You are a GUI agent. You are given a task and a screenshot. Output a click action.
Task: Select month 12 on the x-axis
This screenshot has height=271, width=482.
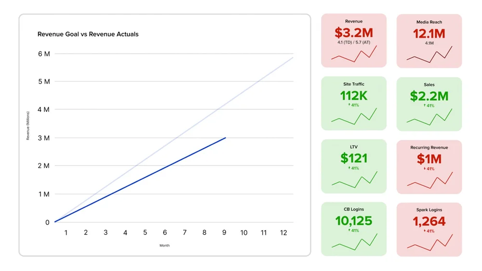click(283, 233)
